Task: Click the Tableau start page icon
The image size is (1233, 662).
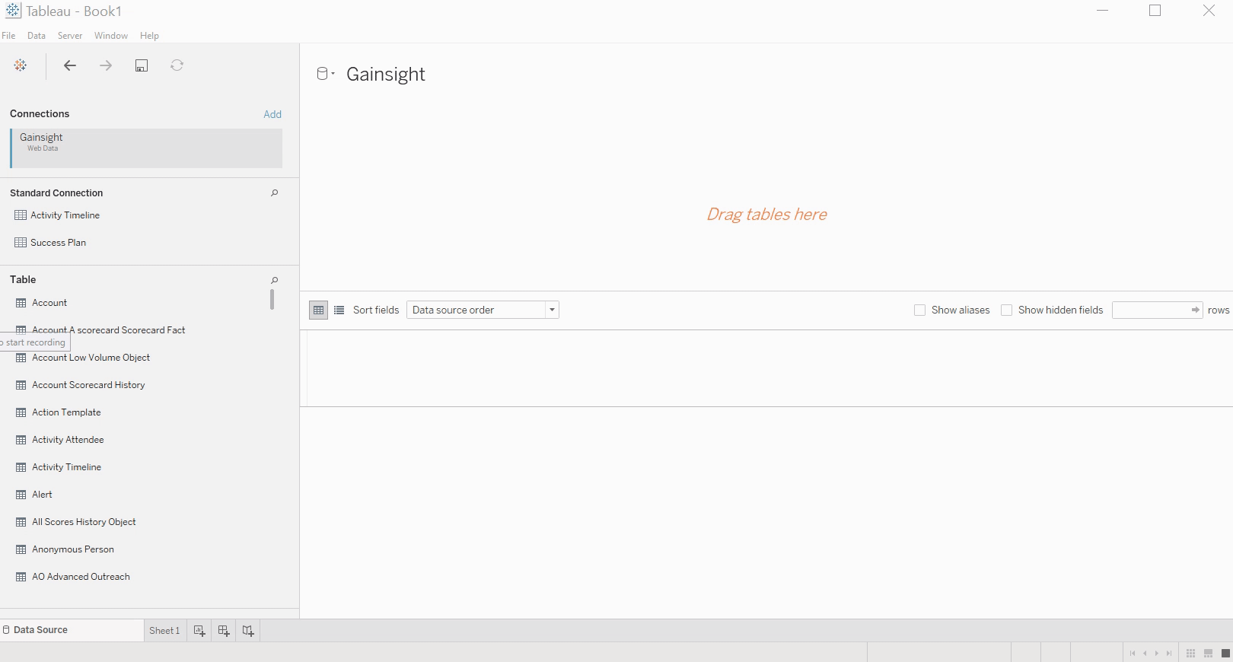Action: (x=21, y=65)
